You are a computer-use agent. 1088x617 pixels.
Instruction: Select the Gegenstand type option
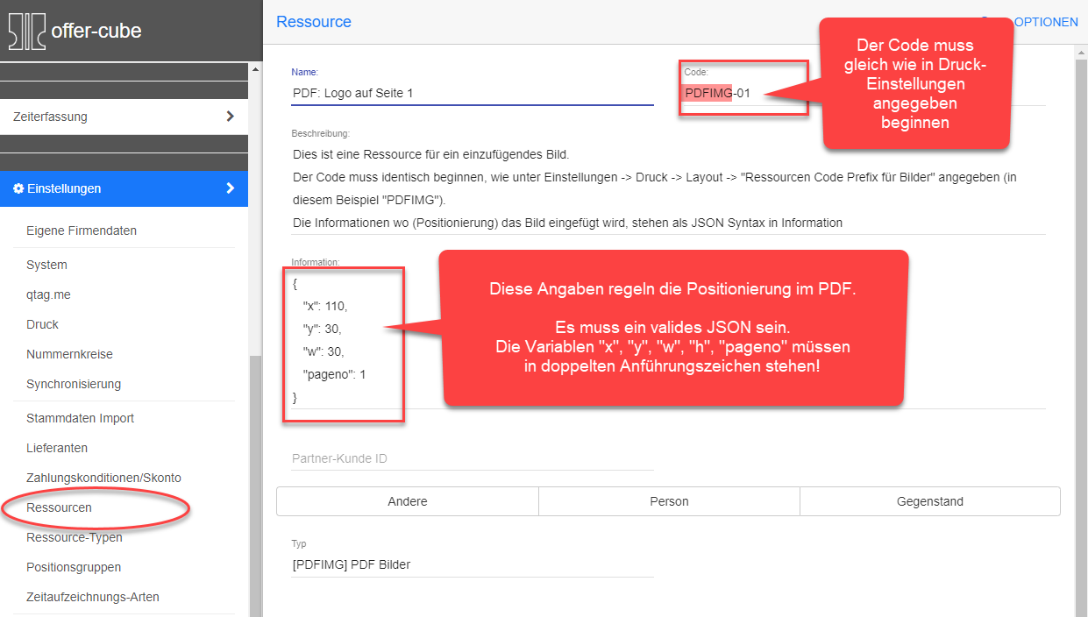(929, 501)
